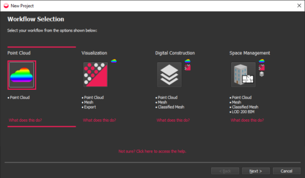Click small rainbow cloud icon beside Space Management

coord(262,61)
